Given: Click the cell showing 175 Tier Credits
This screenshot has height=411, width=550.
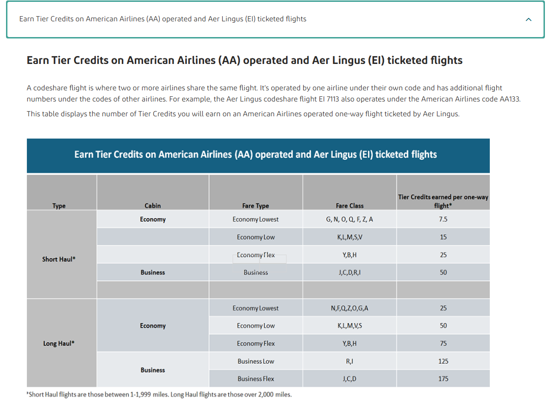Looking at the screenshot, I should pyautogui.click(x=443, y=378).
